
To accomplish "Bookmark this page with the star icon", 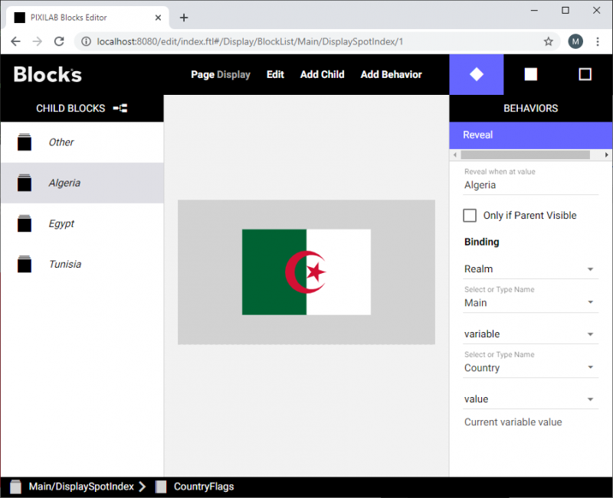I will click(x=549, y=41).
